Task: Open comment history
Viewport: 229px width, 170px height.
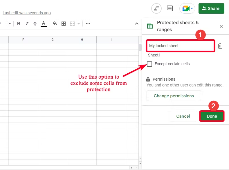Action: coord(170,8)
